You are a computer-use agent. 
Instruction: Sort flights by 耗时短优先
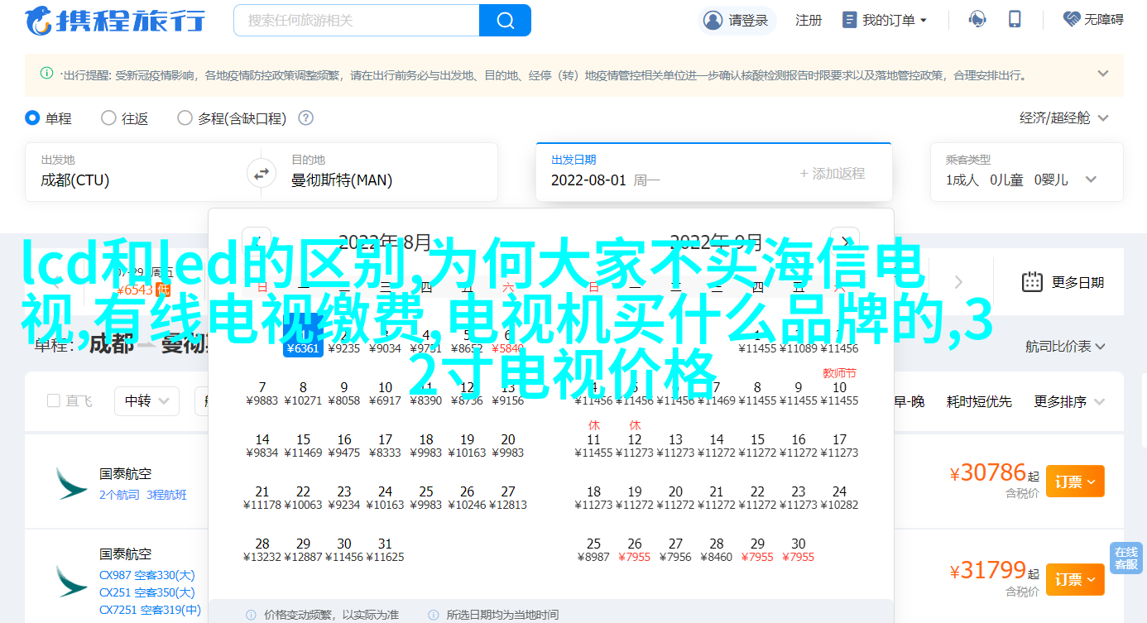point(979,401)
